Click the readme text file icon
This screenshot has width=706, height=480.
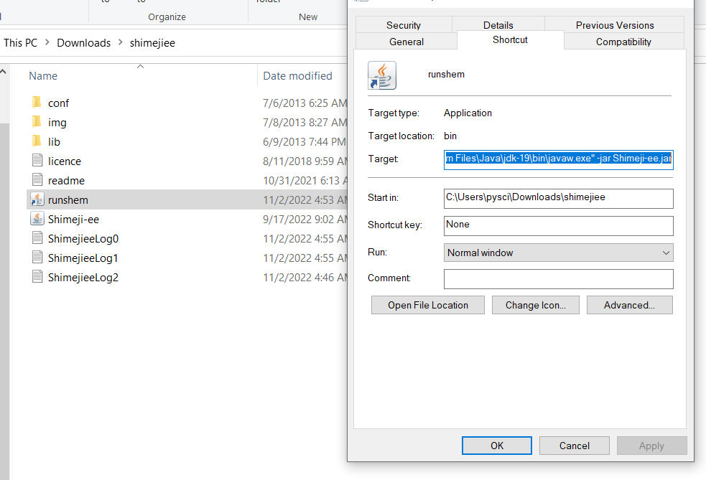click(37, 180)
